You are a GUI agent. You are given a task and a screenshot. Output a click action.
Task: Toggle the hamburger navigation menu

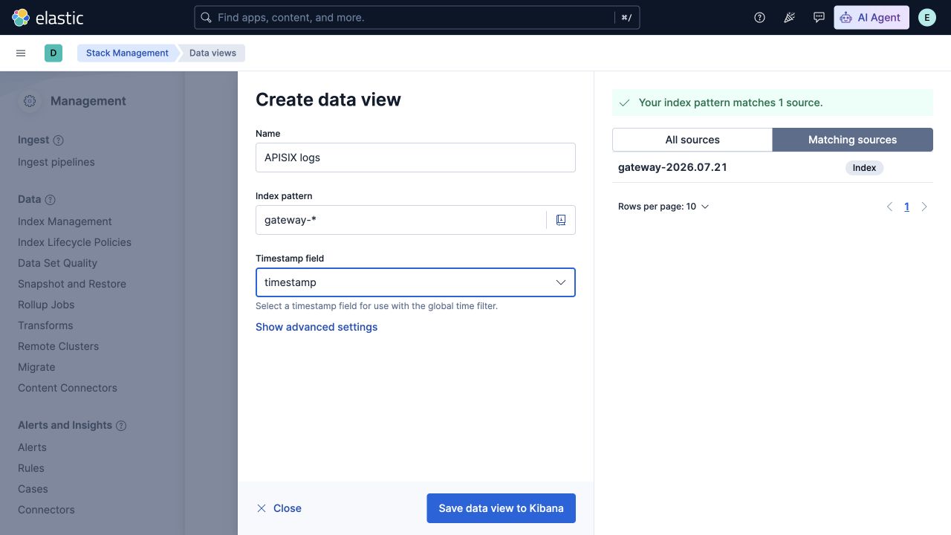pos(21,53)
